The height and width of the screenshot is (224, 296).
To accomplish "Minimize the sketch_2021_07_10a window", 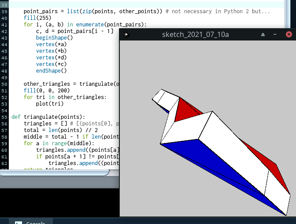I will point(275,34).
